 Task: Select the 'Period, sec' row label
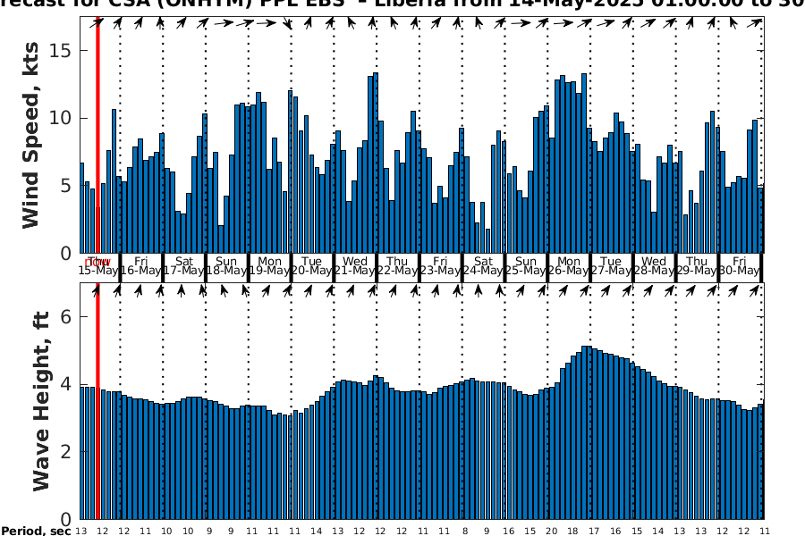coord(36,531)
